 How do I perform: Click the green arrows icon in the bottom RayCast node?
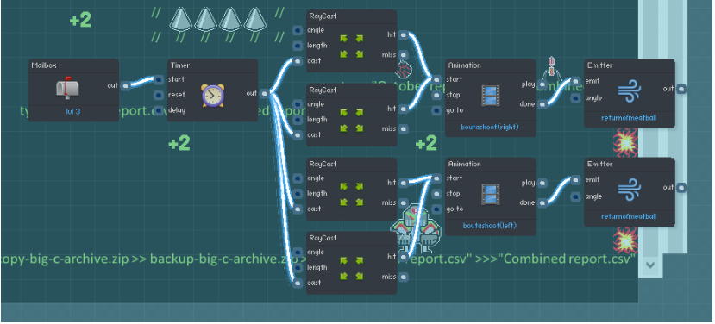(352, 268)
